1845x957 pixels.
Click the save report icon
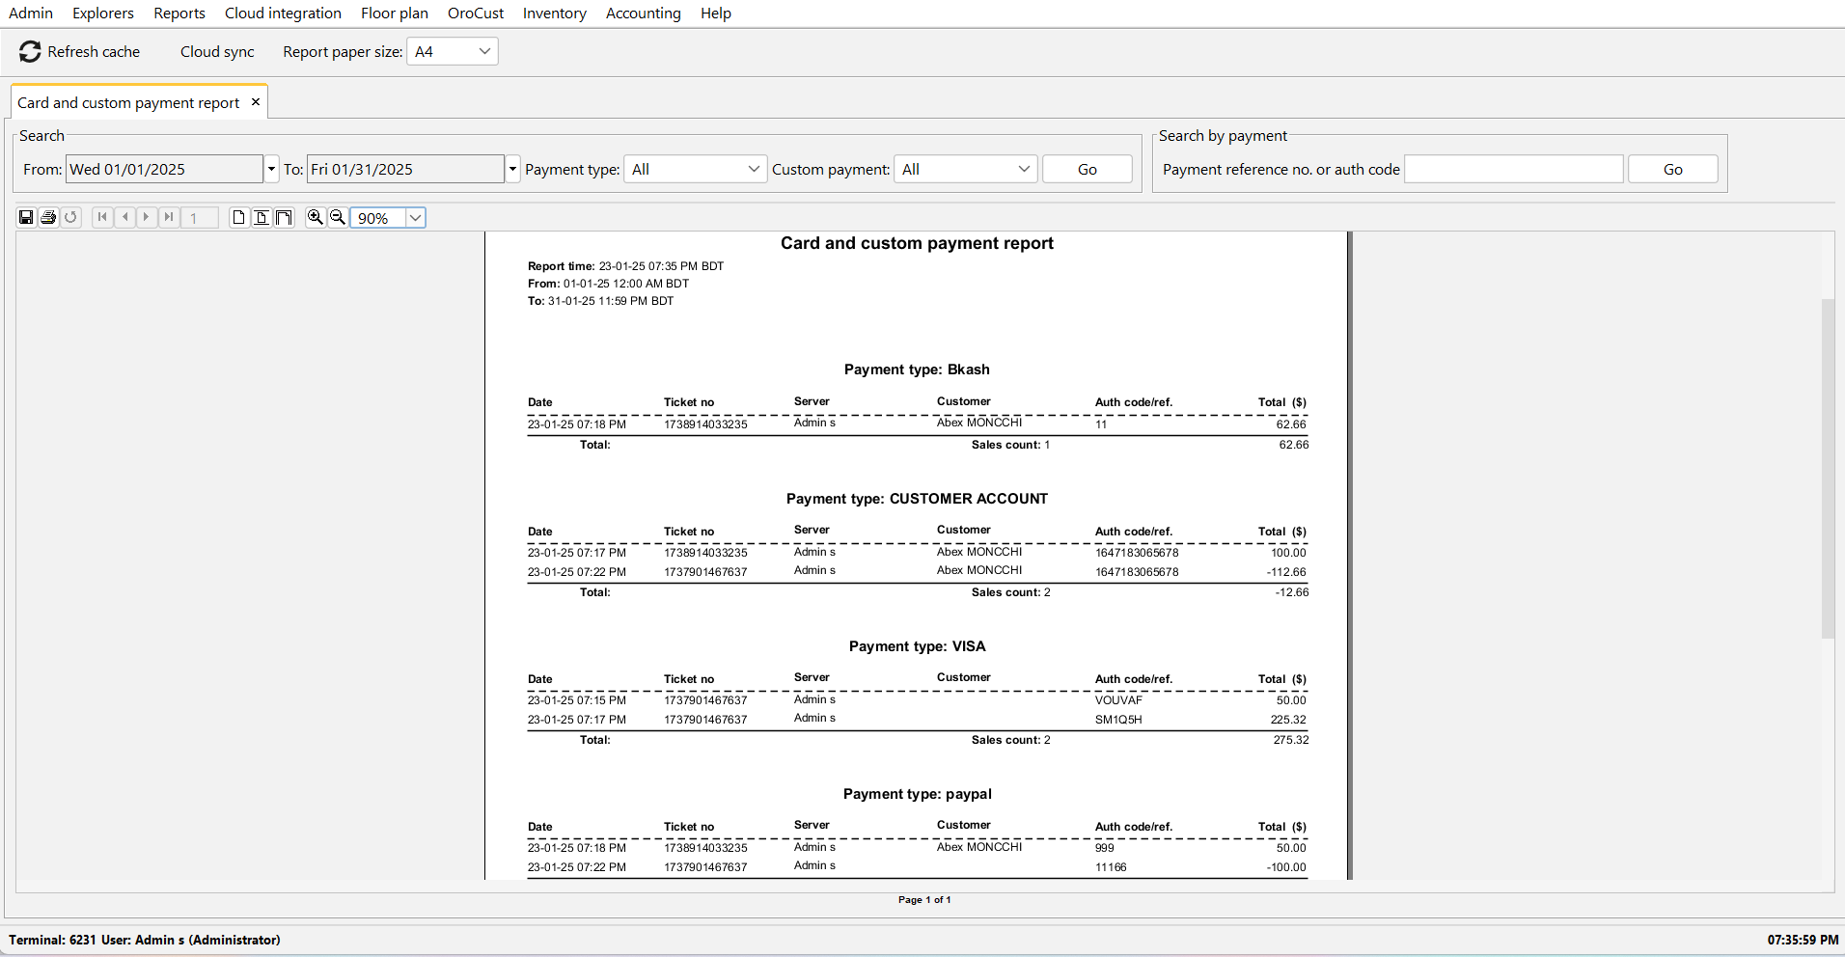pyautogui.click(x=26, y=217)
